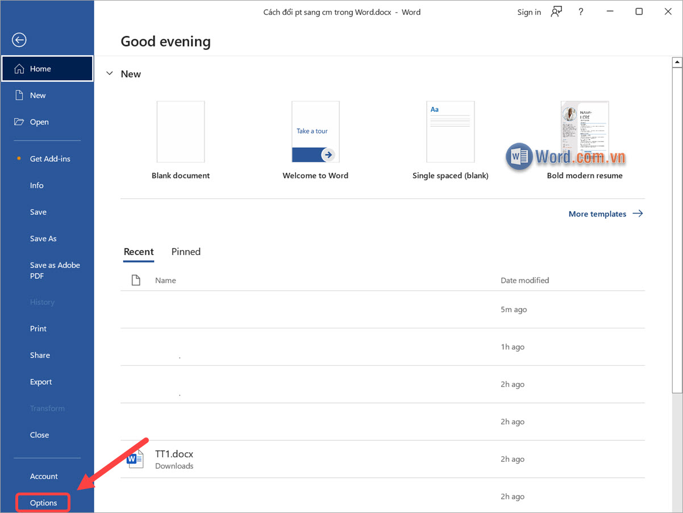Click the Help question mark icon

point(580,12)
